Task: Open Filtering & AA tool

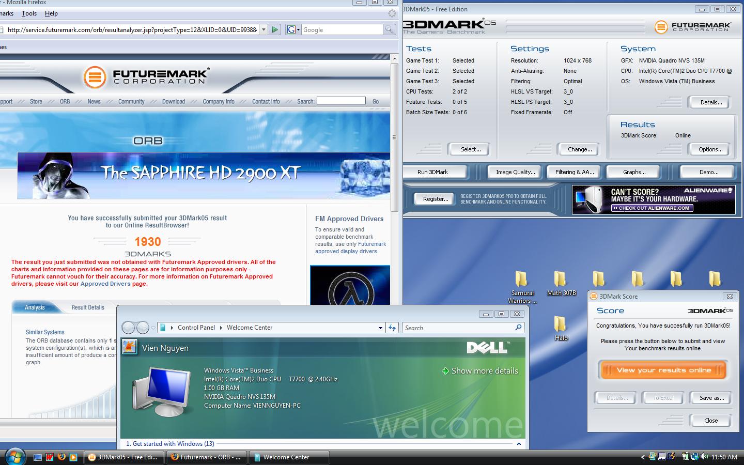Action: 575,172
